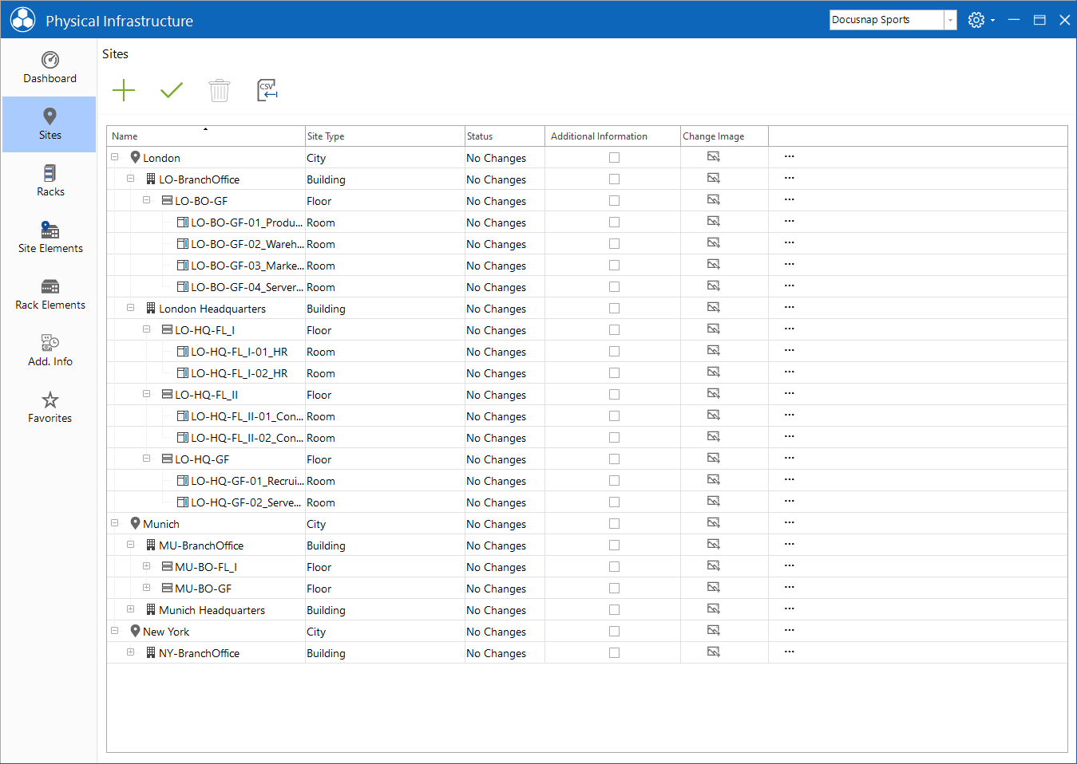Click change image icon for LO-BranchOffice row
Viewport: 1077px width, 764px height.
tap(714, 179)
